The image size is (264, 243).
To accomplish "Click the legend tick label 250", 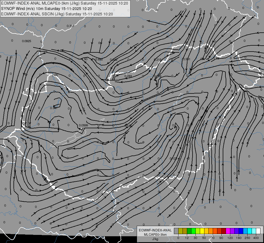I will 247,238.
